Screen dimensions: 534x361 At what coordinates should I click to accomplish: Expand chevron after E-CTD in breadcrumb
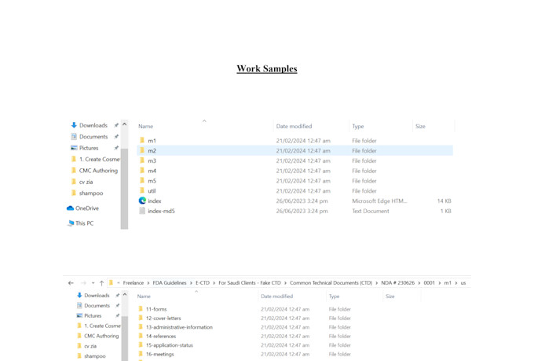(214, 283)
